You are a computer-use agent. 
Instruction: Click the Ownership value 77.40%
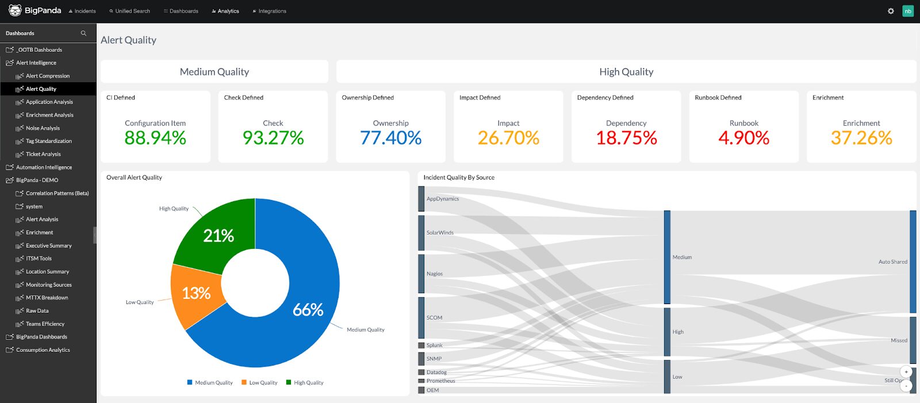[x=391, y=138]
